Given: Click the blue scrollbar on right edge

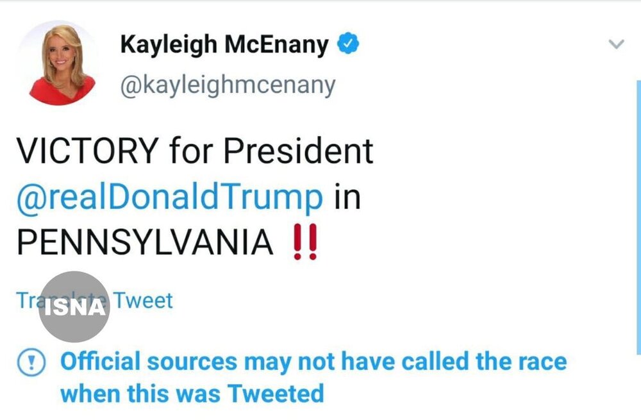Looking at the screenshot, I should click(x=638, y=218).
